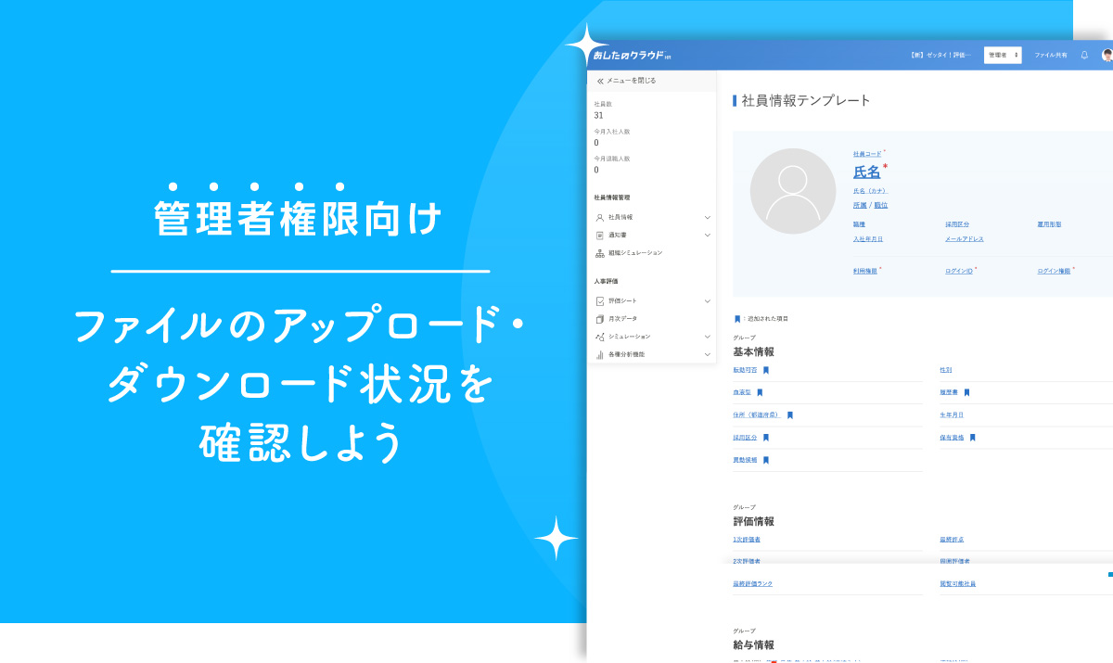Click the 1次評価者 link
Screen dimensions: 1113x663
click(x=747, y=540)
